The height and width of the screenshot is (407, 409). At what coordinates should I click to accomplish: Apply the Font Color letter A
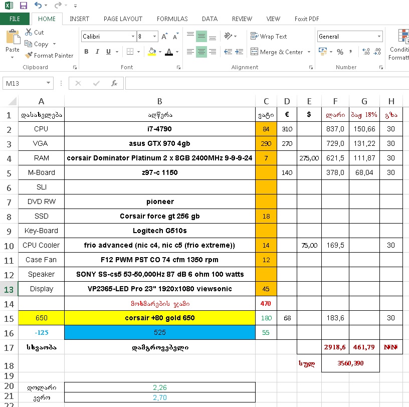coord(169,52)
